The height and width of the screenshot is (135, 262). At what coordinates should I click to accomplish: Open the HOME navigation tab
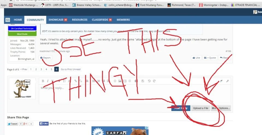18,20
